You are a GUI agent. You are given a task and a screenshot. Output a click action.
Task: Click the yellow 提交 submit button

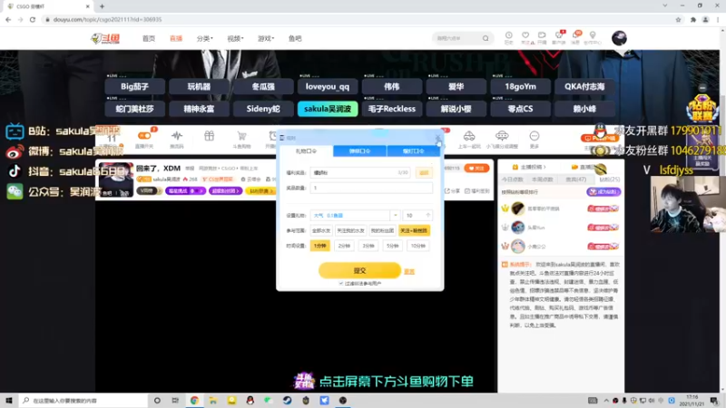359,270
